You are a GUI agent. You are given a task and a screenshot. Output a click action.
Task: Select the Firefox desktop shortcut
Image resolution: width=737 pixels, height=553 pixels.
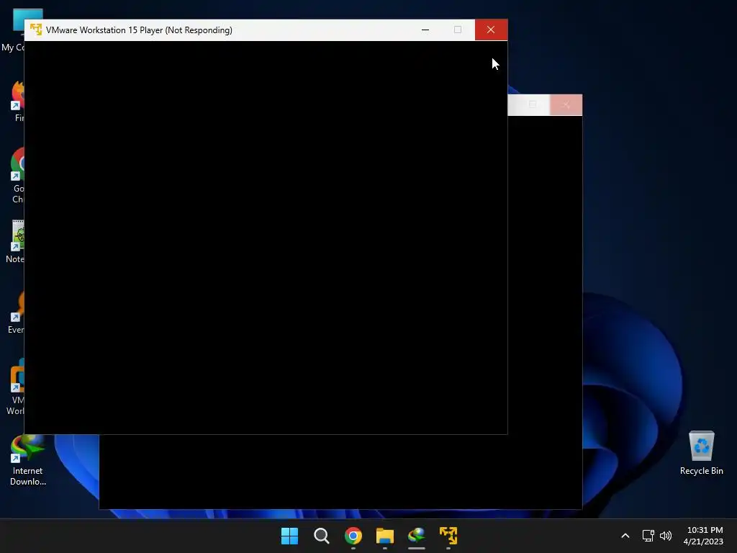pos(18,101)
